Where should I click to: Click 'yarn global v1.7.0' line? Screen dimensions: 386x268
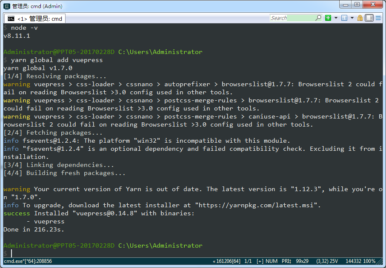38,68
